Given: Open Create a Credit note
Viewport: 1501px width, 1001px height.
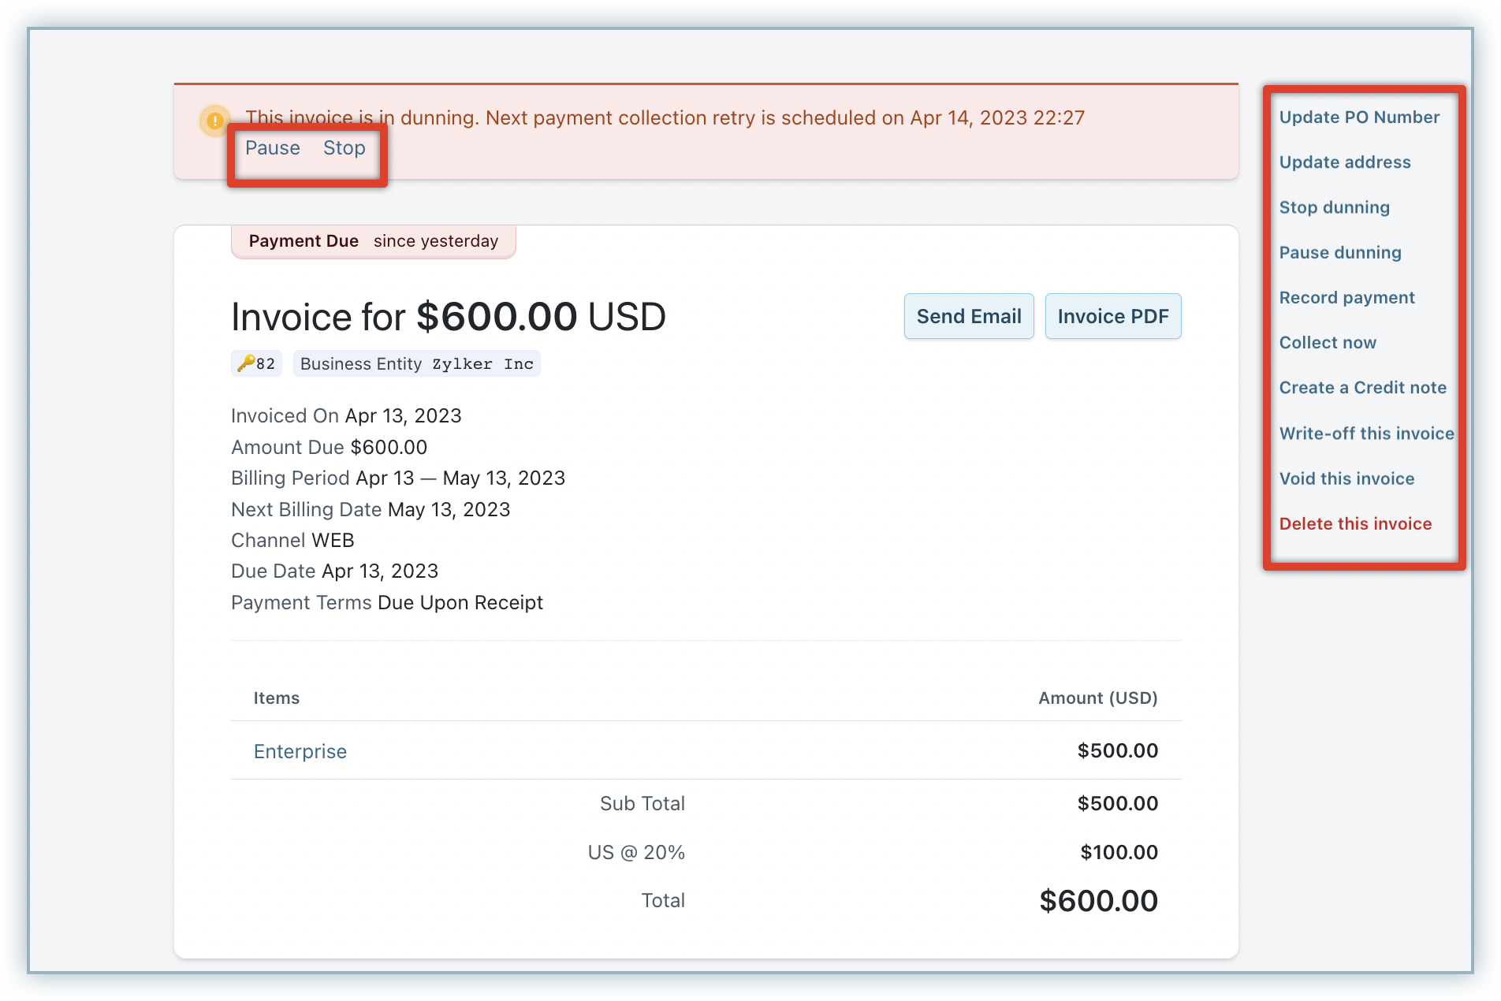Looking at the screenshot, I should [1362, 388].
